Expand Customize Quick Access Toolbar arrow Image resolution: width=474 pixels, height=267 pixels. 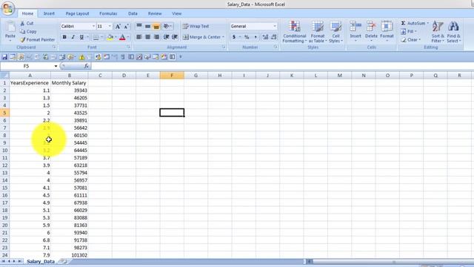point(181,57)
